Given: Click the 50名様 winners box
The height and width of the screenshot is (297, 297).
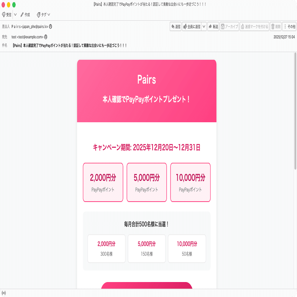Looking at the screenshot, I should click(x=187, y=249).
